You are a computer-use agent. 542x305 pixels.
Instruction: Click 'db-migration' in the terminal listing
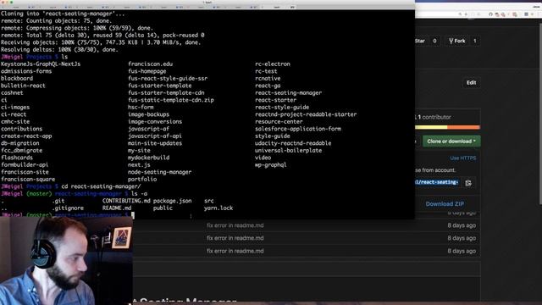click(x=19, y=143)
